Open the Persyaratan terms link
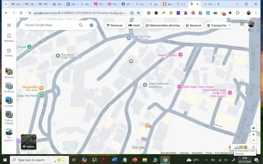 [197, 153]
